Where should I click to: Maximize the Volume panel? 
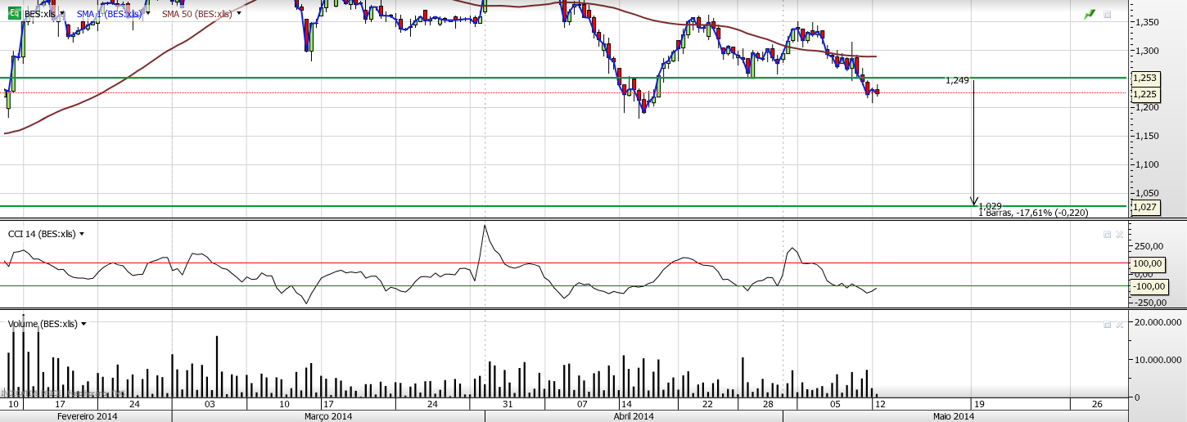(x=1107, y=324)
